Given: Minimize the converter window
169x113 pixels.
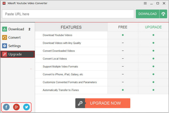Looking at the screenshot, I should (152, 3).
